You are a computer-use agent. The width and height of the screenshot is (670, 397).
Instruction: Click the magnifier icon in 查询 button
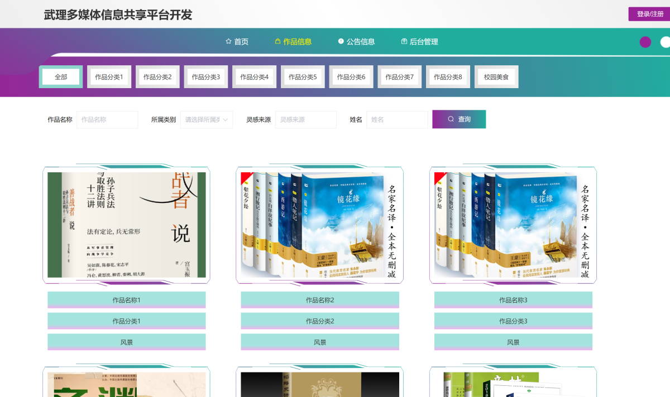tap(451, 119)
